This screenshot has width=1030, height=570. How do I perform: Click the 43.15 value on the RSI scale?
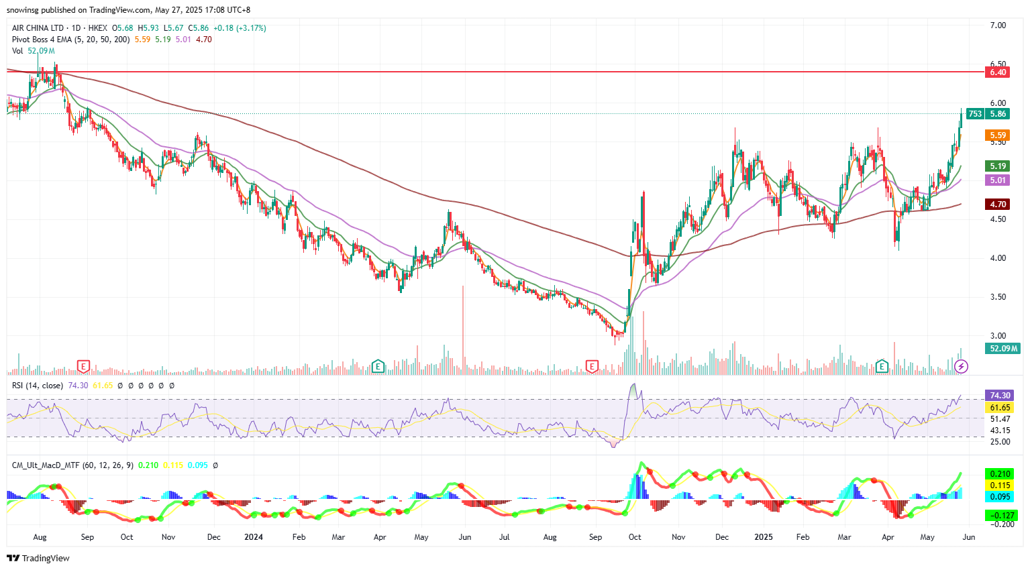click(x=1000, y=431)
